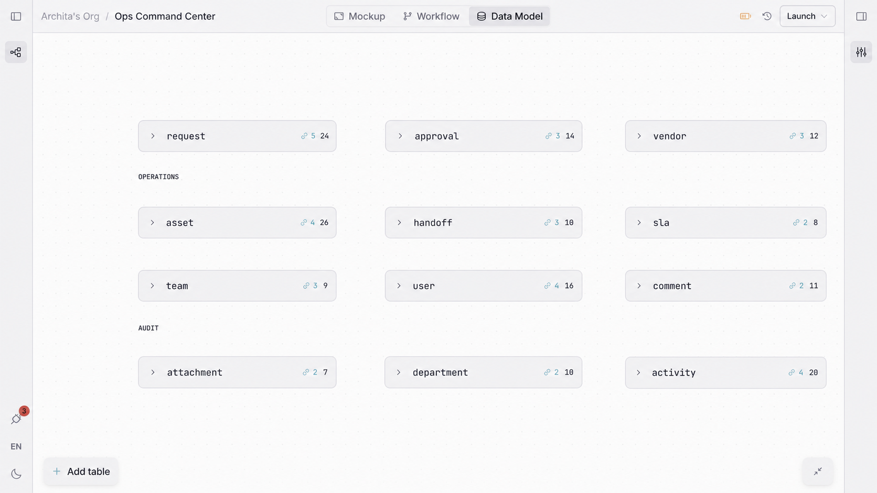
Task: Switch to the Mockup tab
Action: (x=360, y=16)
